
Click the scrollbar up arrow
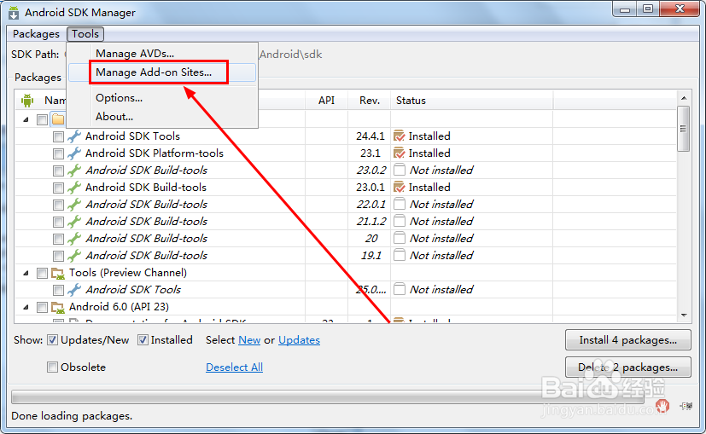click(x=684, y=98)
